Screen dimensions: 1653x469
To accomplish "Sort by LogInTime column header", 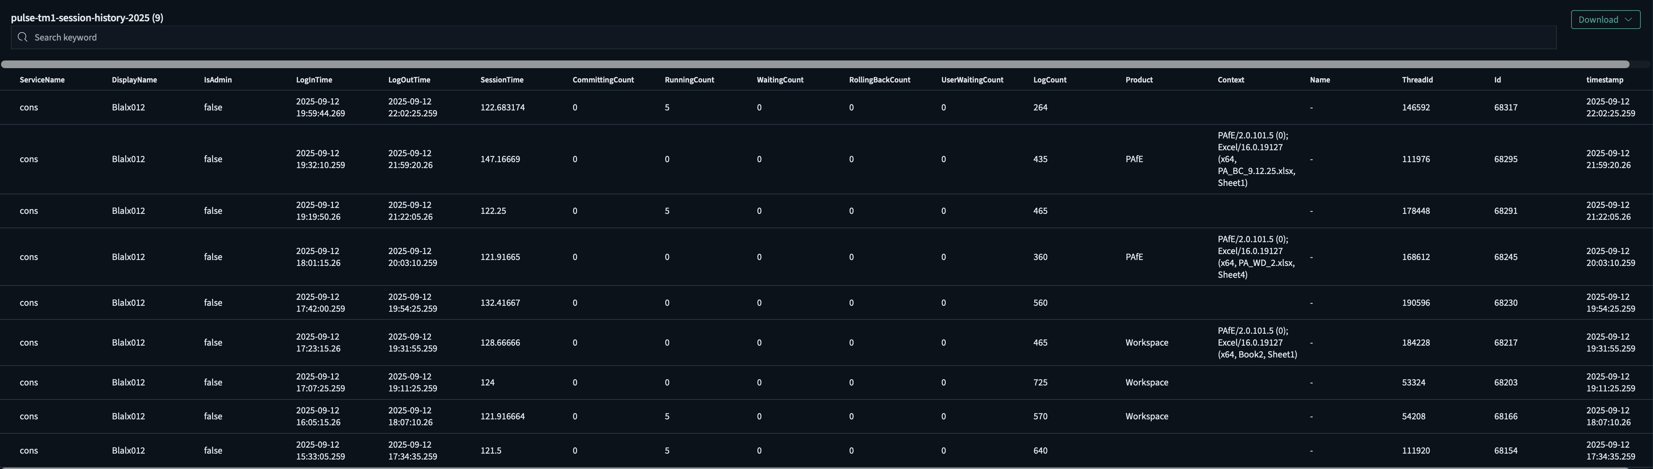I will (x=314, y=80).
